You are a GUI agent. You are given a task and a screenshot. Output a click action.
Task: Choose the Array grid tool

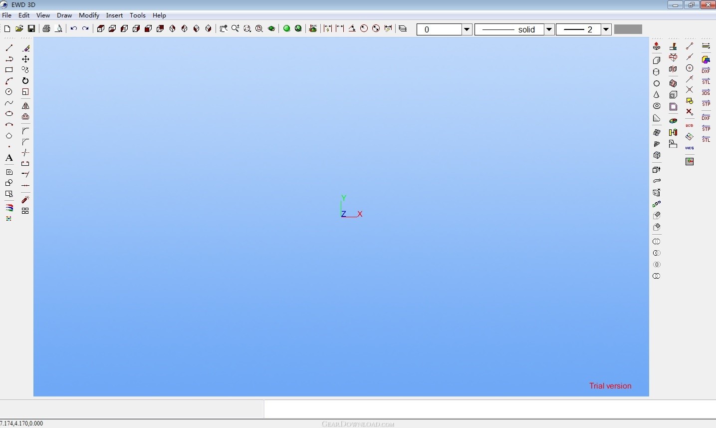coord(25,211)
